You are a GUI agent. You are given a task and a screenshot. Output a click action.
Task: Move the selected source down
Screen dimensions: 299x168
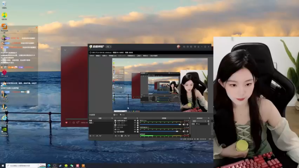click(x=129, y=136)
